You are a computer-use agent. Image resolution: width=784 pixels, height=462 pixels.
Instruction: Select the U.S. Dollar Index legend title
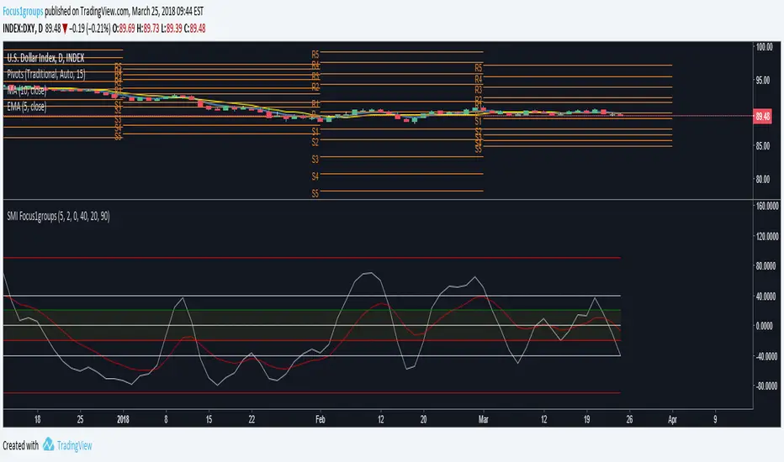click(x=45, y=58)
